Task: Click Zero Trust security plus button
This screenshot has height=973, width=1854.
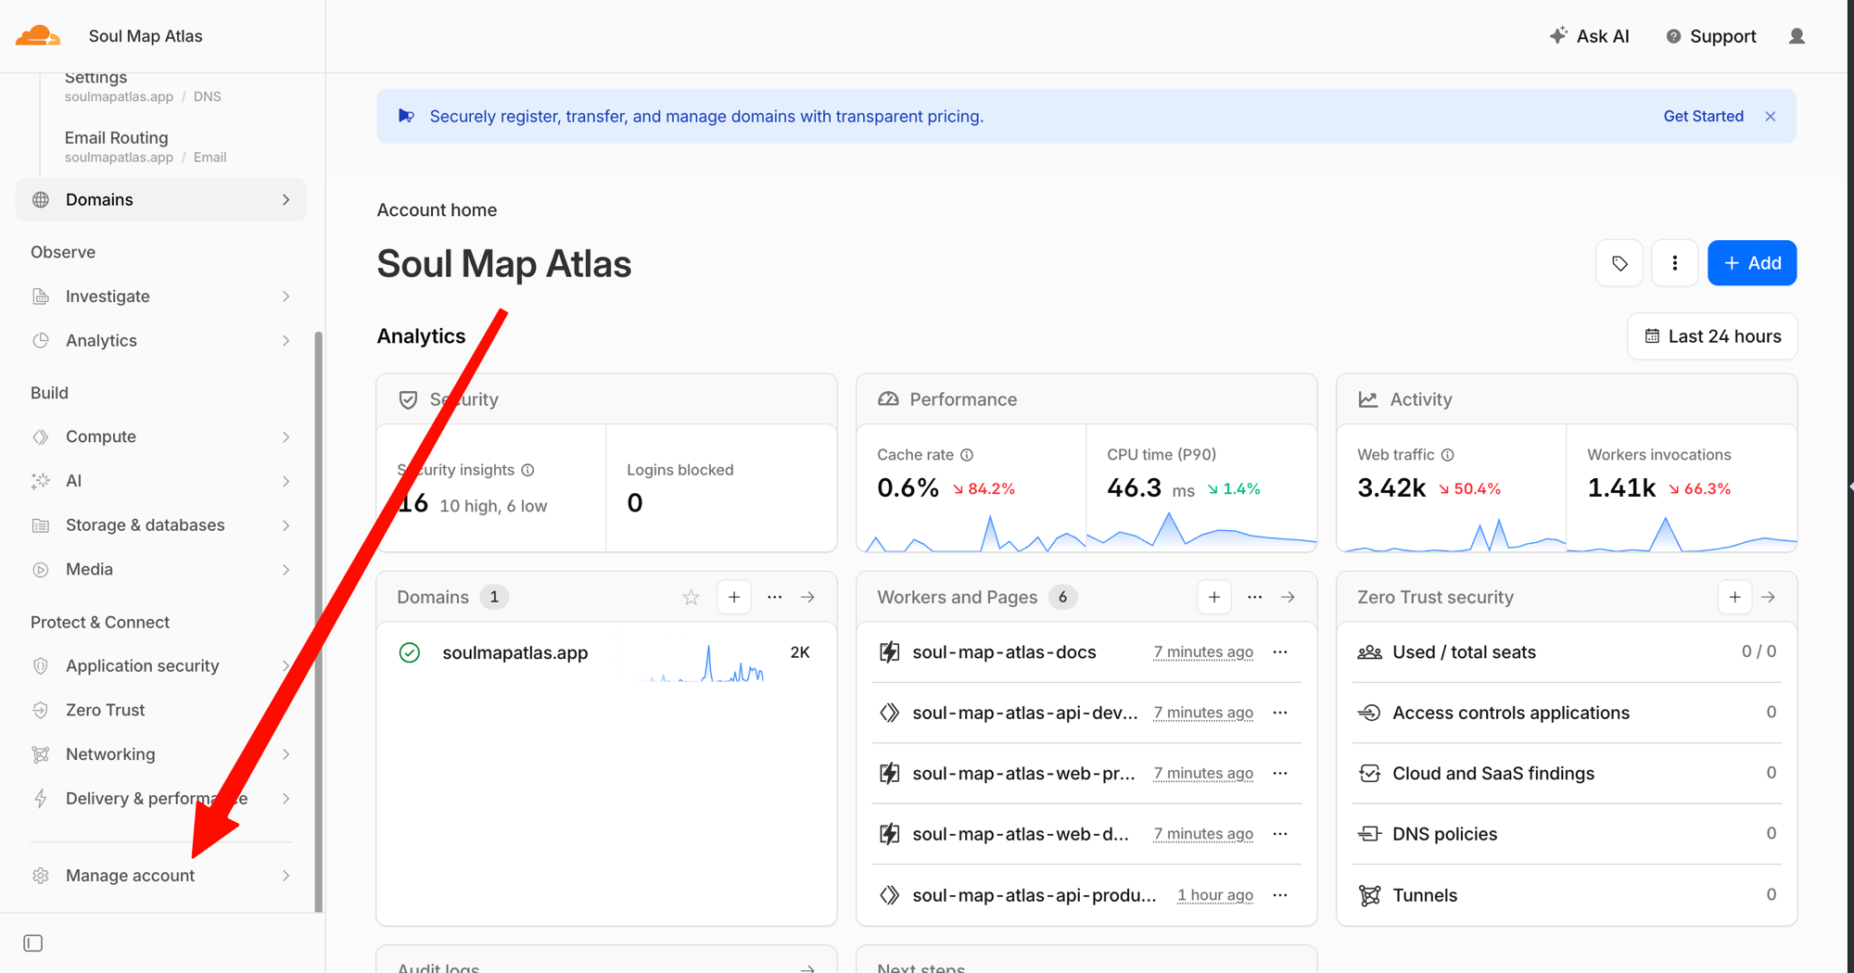Action: point(1734,598)
